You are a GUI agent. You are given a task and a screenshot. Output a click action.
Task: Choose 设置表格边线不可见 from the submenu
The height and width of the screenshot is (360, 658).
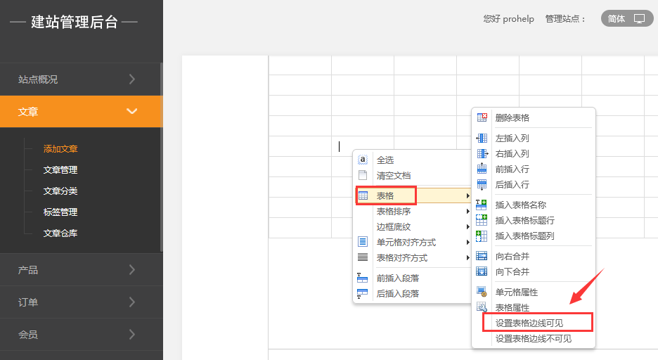[x=533, y=338]
